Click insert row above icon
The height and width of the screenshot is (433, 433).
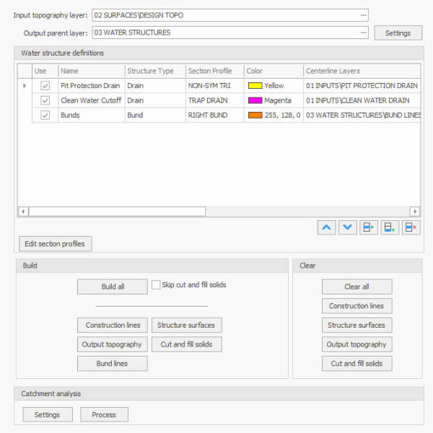tap(369, 227)
